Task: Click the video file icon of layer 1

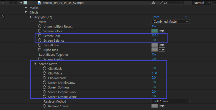Action: (x=39, y=3)
